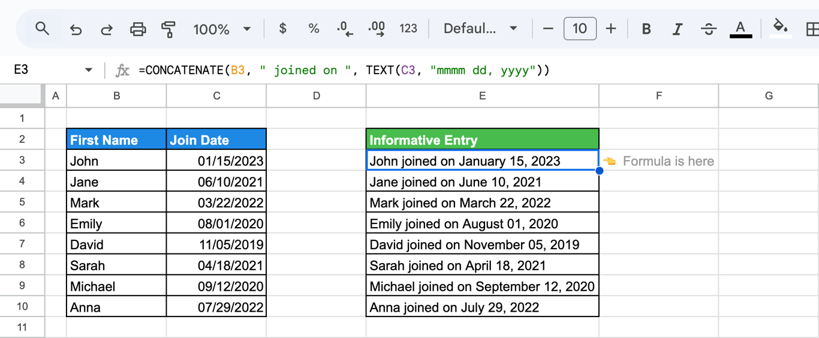Select column D header
Screen dimensions: 819x338
pos(317,96)
